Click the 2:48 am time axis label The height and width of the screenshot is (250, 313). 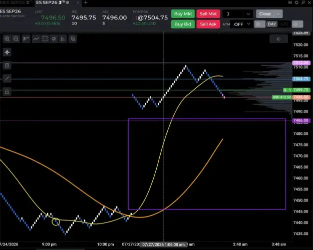click(x=240, y=244)
